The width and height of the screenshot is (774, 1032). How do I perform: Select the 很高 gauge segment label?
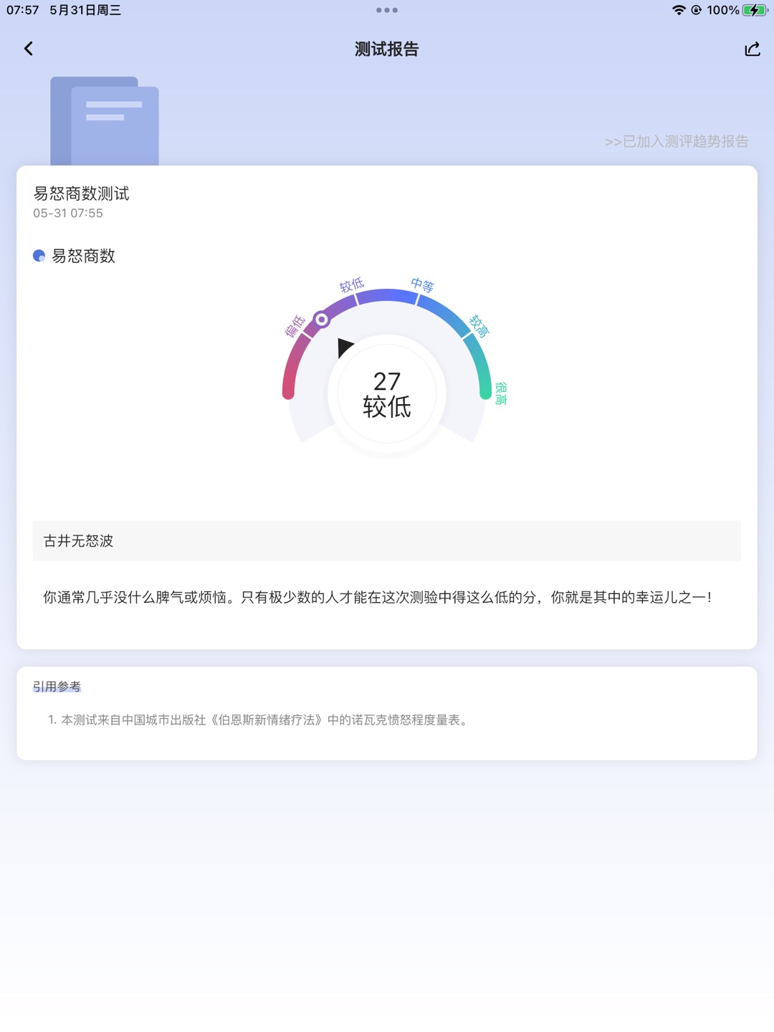tap(501, 393)
